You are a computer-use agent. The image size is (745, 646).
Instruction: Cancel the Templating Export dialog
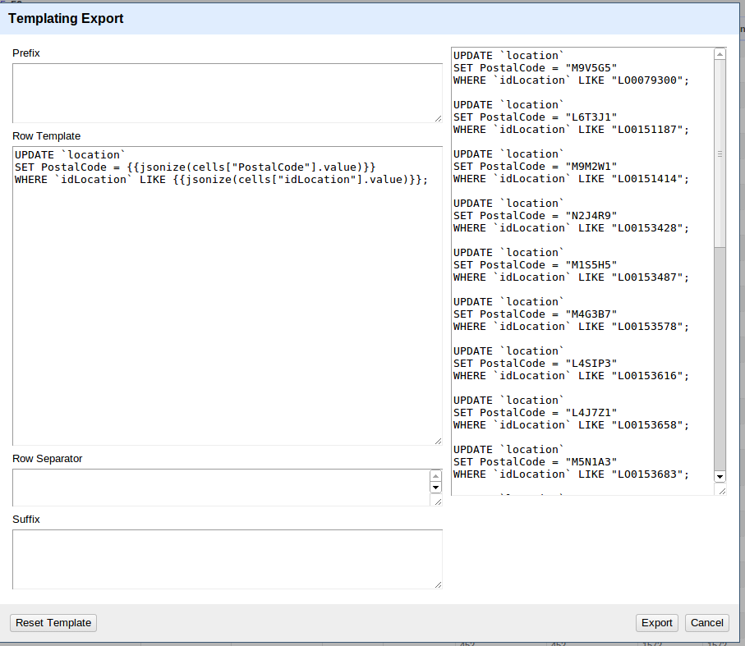click(706, 623)
